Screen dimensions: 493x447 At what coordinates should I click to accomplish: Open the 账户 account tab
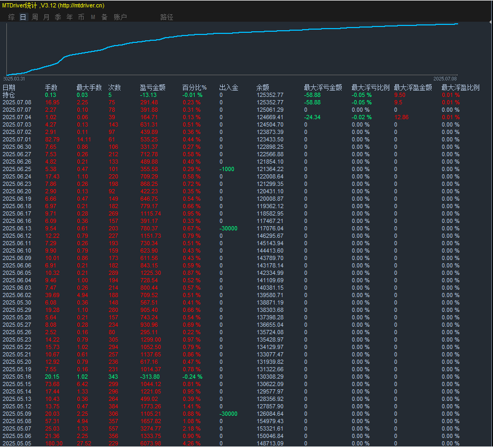click(120, 17)
